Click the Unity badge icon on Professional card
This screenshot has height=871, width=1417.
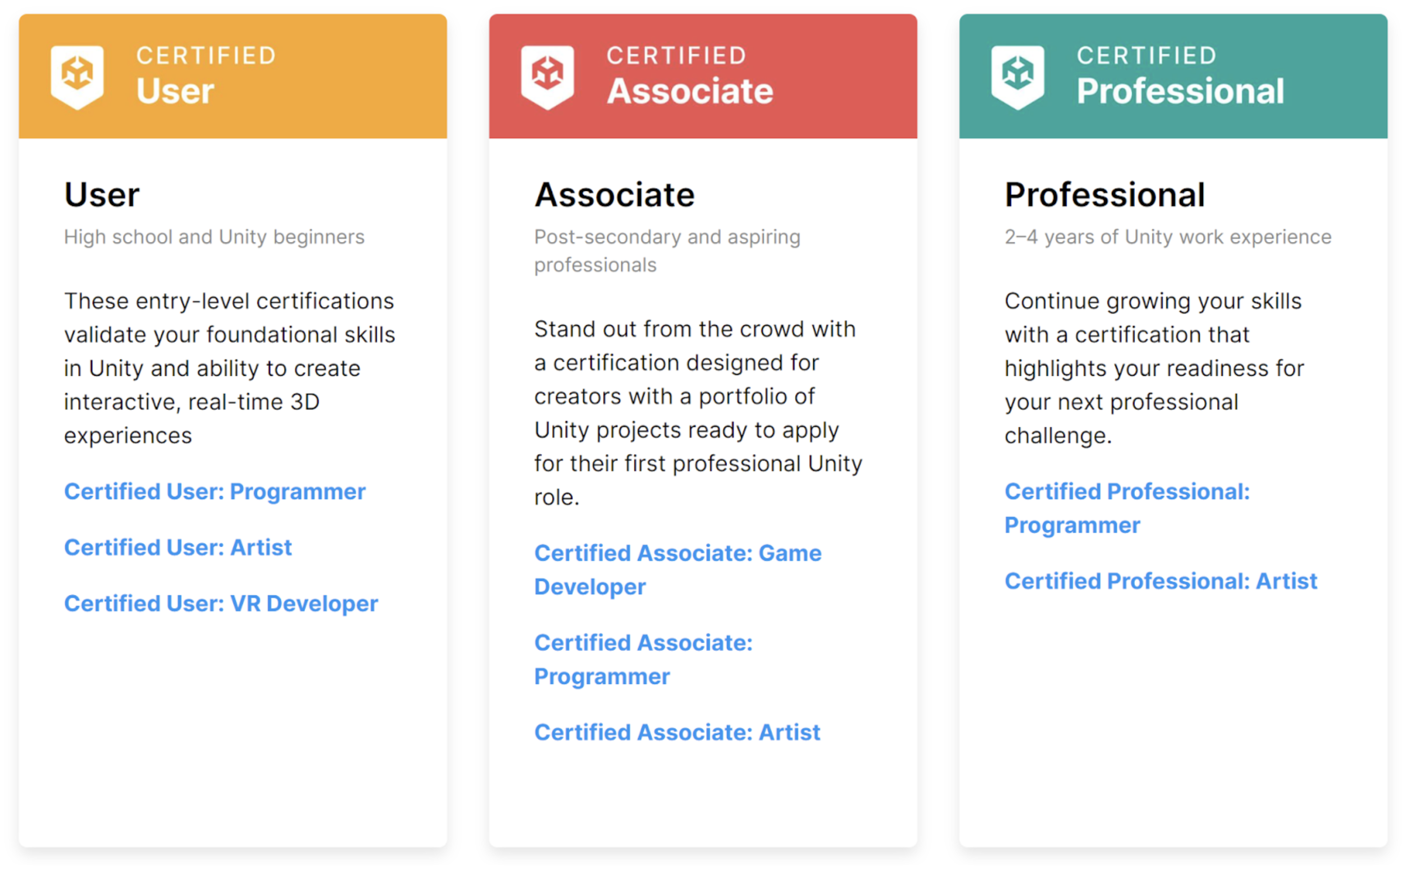click(1018, 77)
